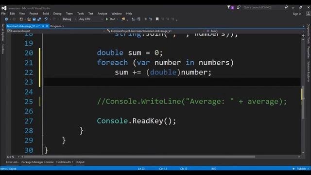
Task: Open the Output panel tab
Action: (x=80, y=162)
